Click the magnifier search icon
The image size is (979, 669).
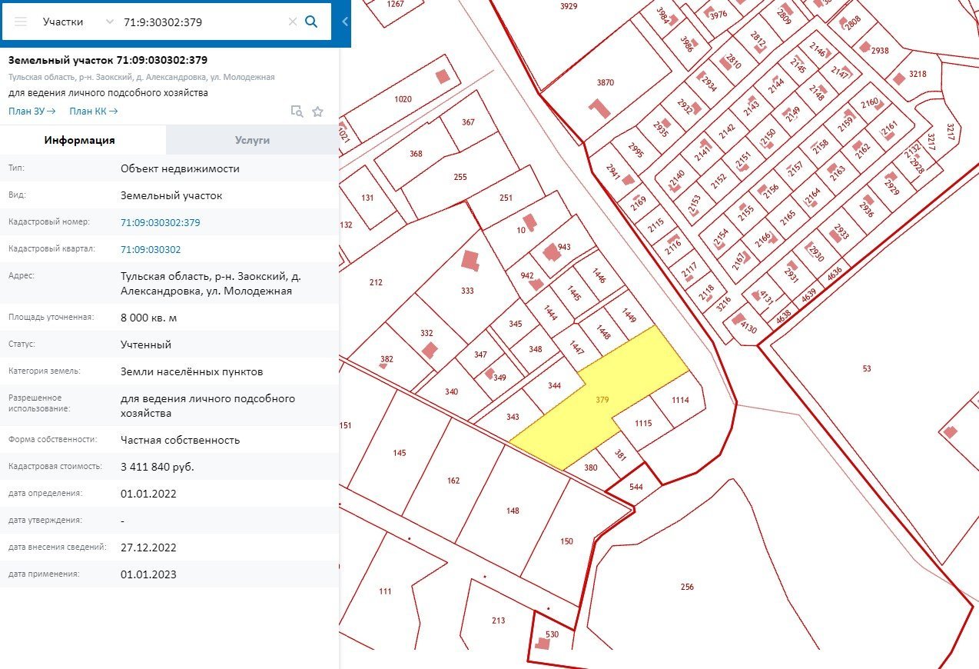[x=311, y=22]
